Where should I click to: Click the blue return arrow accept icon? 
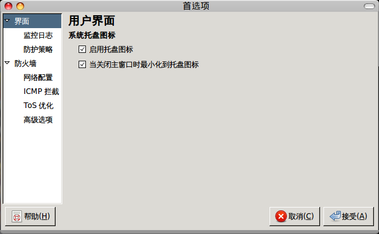[x=335, y=216]
